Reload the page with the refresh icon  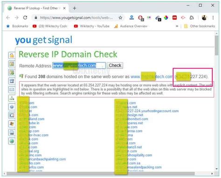coord(25,18)
